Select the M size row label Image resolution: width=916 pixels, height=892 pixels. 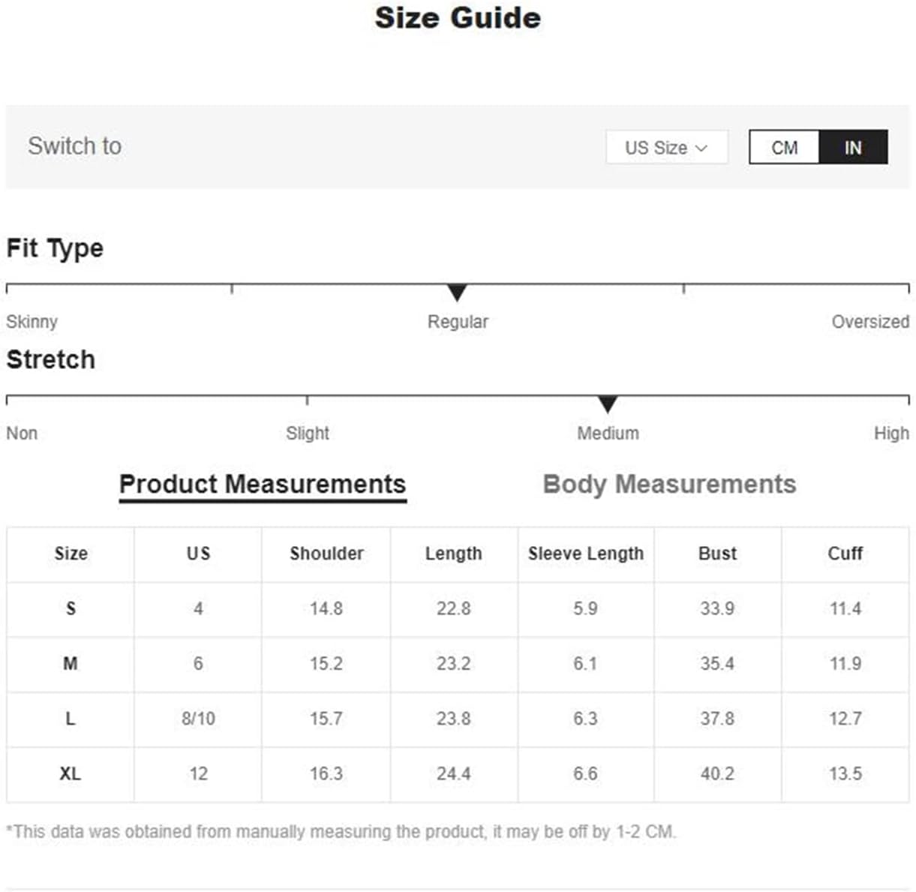click(71, 663)
